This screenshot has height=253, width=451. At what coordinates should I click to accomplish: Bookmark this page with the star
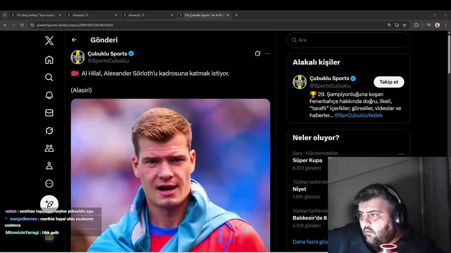pos(404,25)
